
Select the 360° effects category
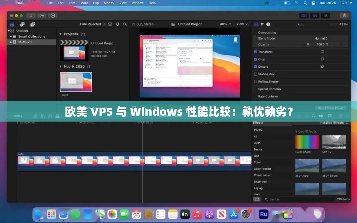(x=257, y=143)
